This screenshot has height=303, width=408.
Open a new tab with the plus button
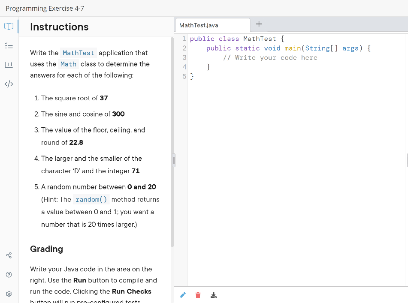pyautogui.click(x=259, y=24)
